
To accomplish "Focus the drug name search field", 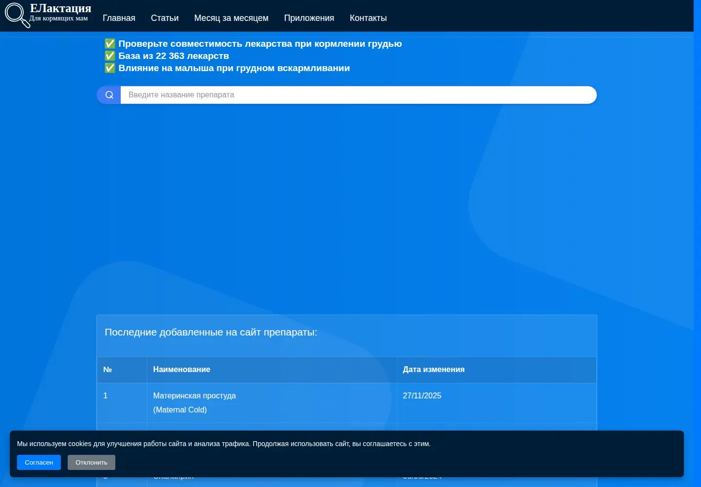I will click(358, 95).
